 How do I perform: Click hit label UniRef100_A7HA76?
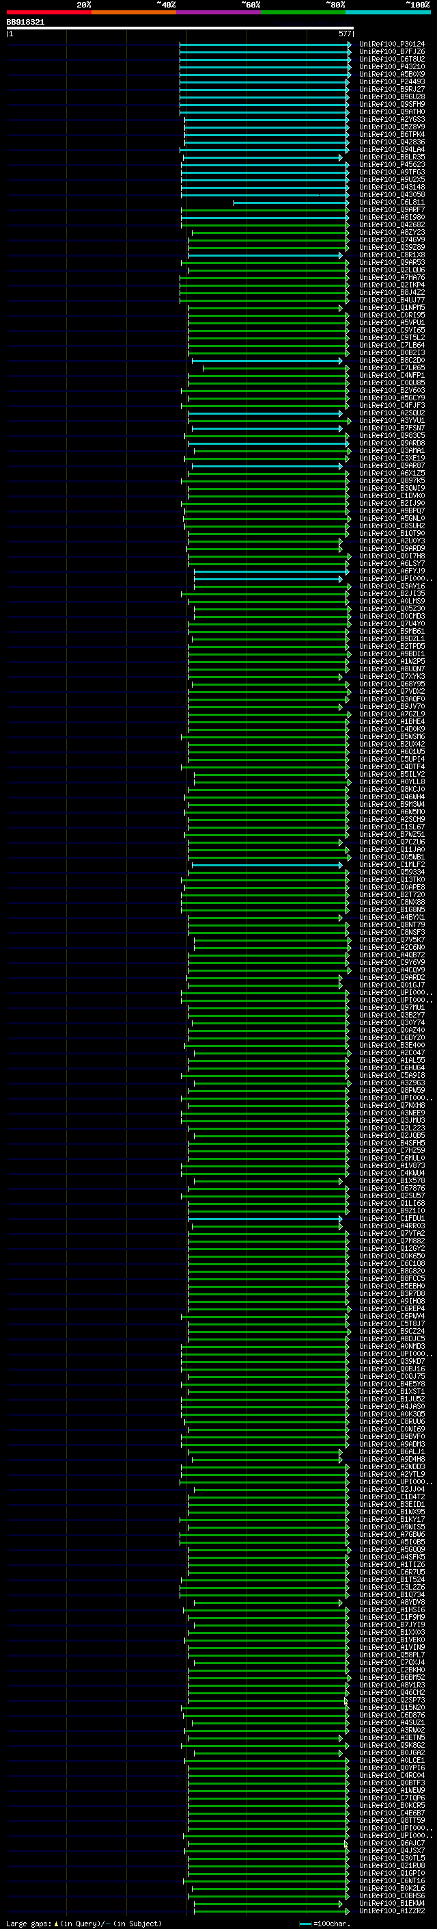point(392,278)
